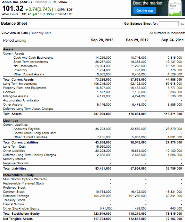Click the Common Stock row label
The width and height of the screenshot is (185, 222).
(14, 192)
